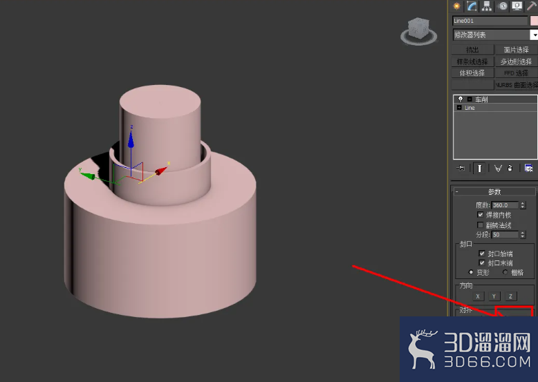Click the Pin Stack icon
This screenshot has width=538, height=382.
point(461,168)
